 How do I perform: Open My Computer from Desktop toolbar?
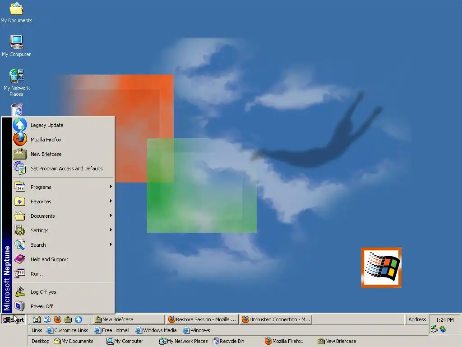125,341
